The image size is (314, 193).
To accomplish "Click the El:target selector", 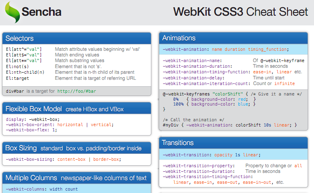I will pos(17,78).
